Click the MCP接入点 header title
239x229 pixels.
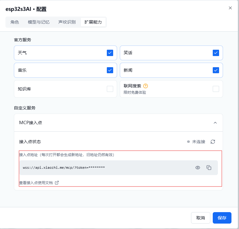click(x=30, y=123)
